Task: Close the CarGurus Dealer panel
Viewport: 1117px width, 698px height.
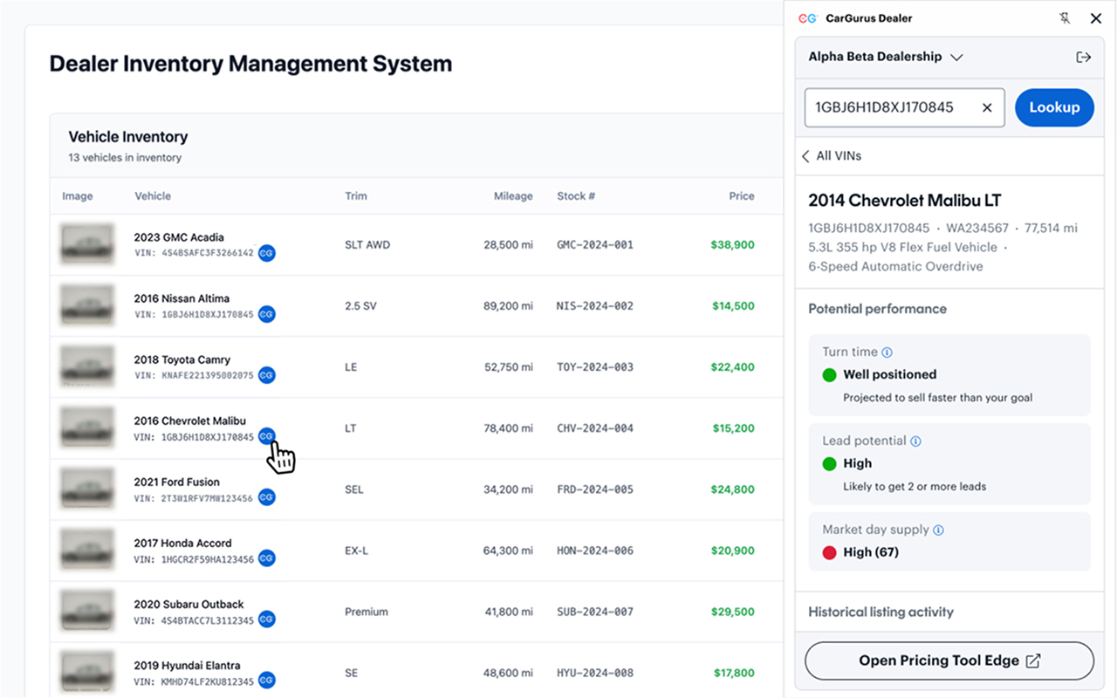Action: pyautogui.click(x=1096, y=18)
